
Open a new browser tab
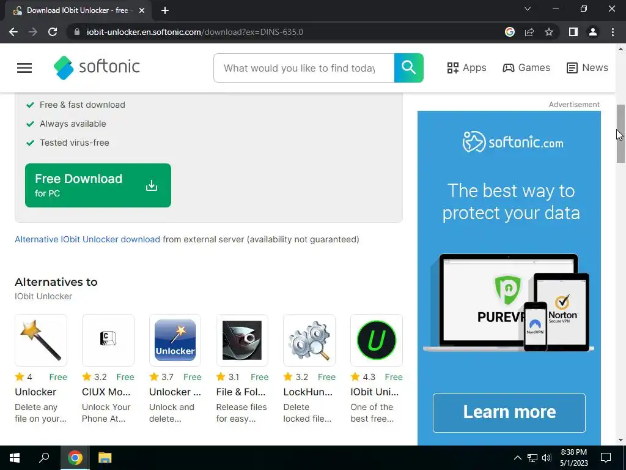tap(165, 10)
